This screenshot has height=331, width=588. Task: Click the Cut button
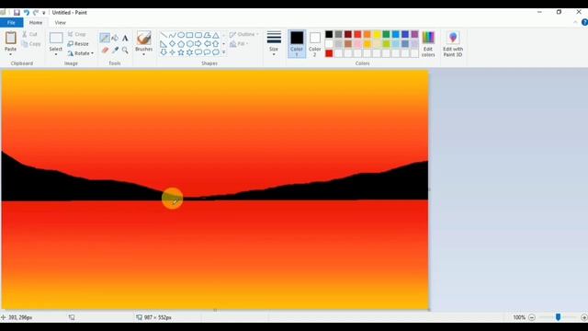(x=30, y=35)
